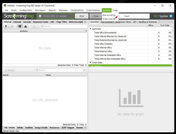The image size is (176, 134).
Task: Select the Security tab
Action: [x=27, y=22]
